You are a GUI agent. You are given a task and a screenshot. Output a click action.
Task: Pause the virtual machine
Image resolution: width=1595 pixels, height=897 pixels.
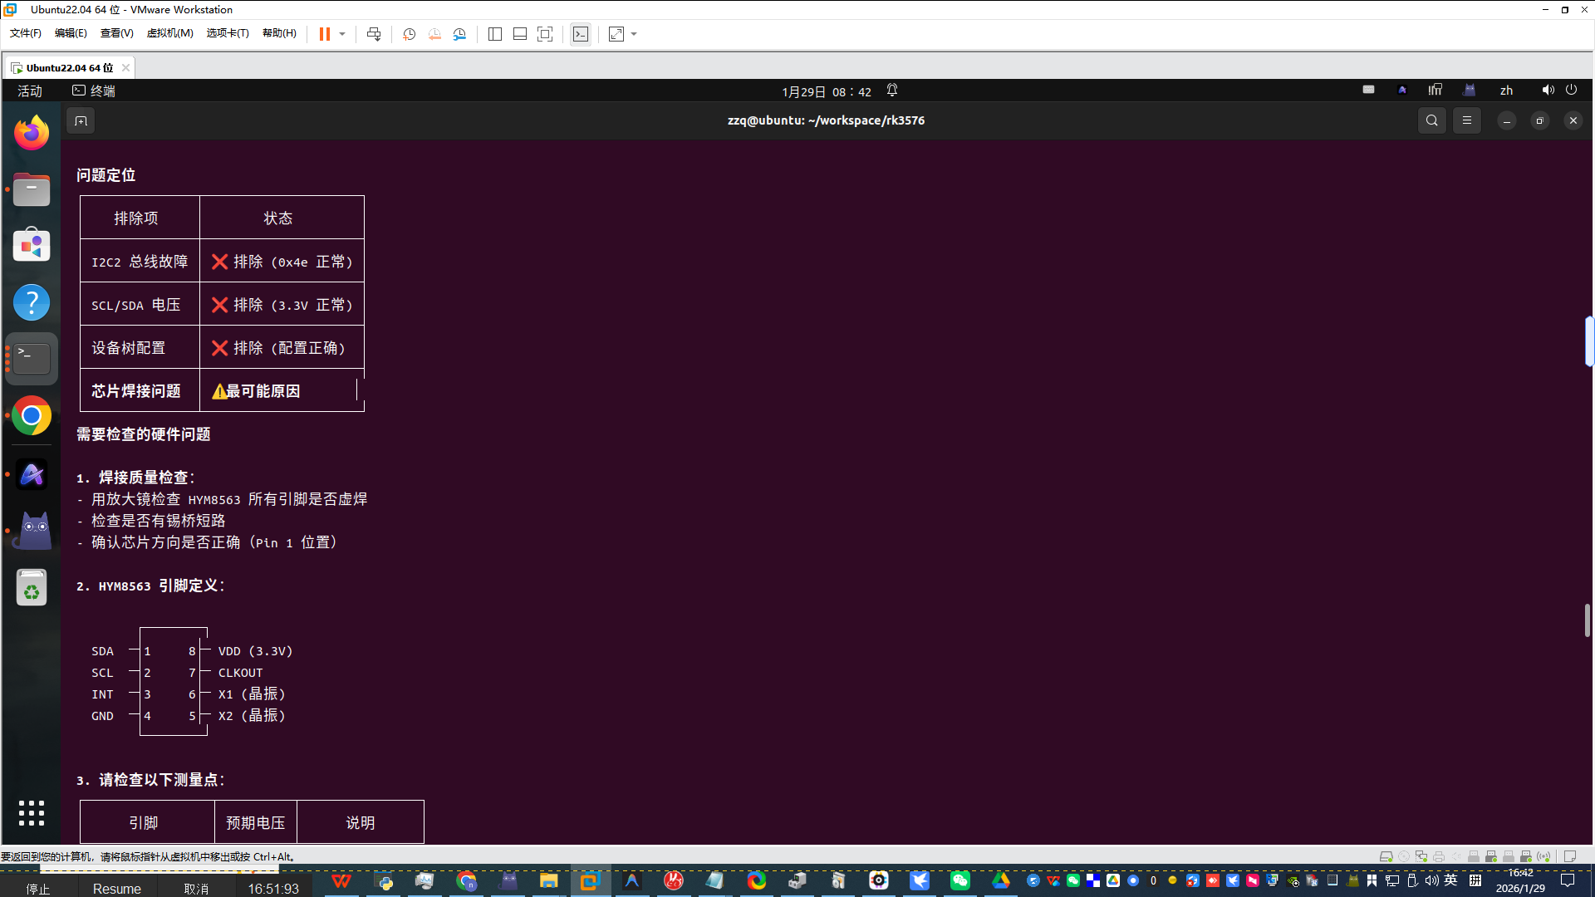[324, 34]
